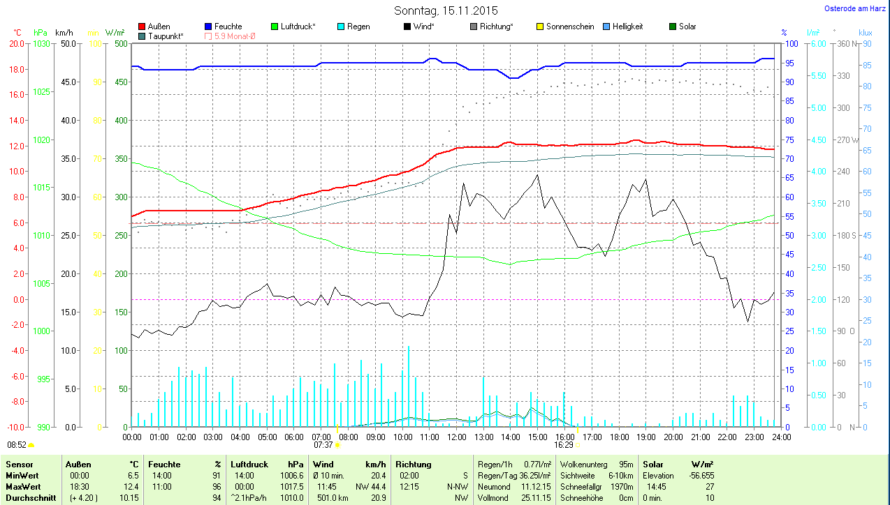This screenshot has height=505, width=890.
Task: Click the Sonntag, 15.11.2015 title
Action: [446, 10]
